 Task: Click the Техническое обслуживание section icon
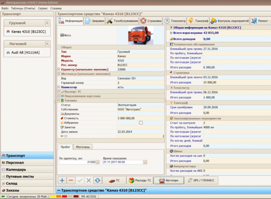pos(171,44)
